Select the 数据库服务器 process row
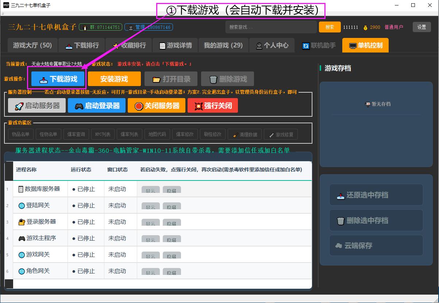This screenshot has height=303, width=439. pos(39,189)
